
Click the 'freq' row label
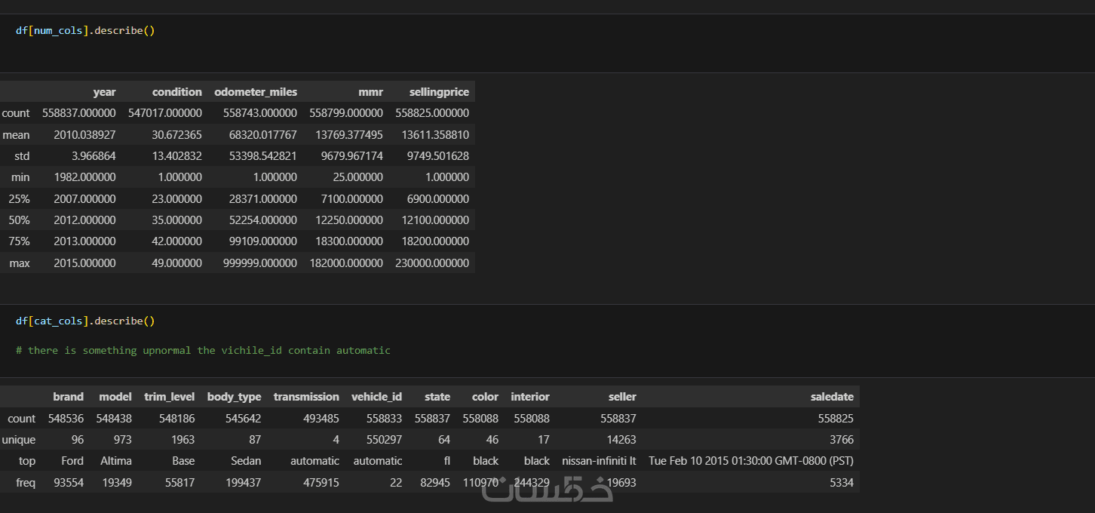(x=26, y=483)
